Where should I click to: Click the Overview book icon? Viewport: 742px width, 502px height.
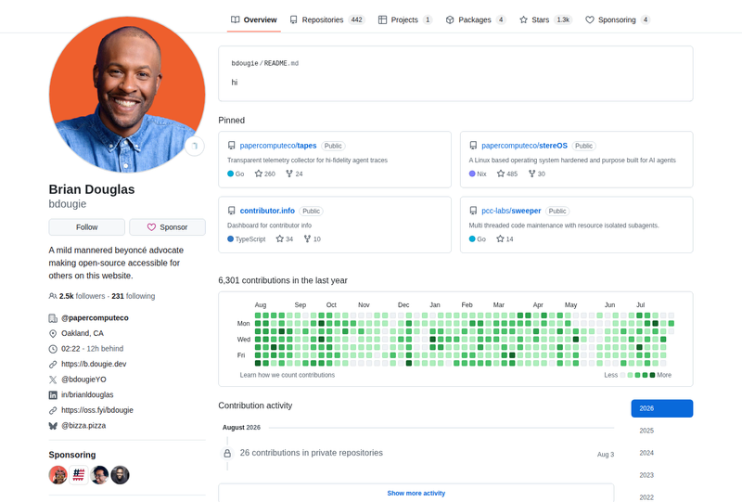click(236, 19)
